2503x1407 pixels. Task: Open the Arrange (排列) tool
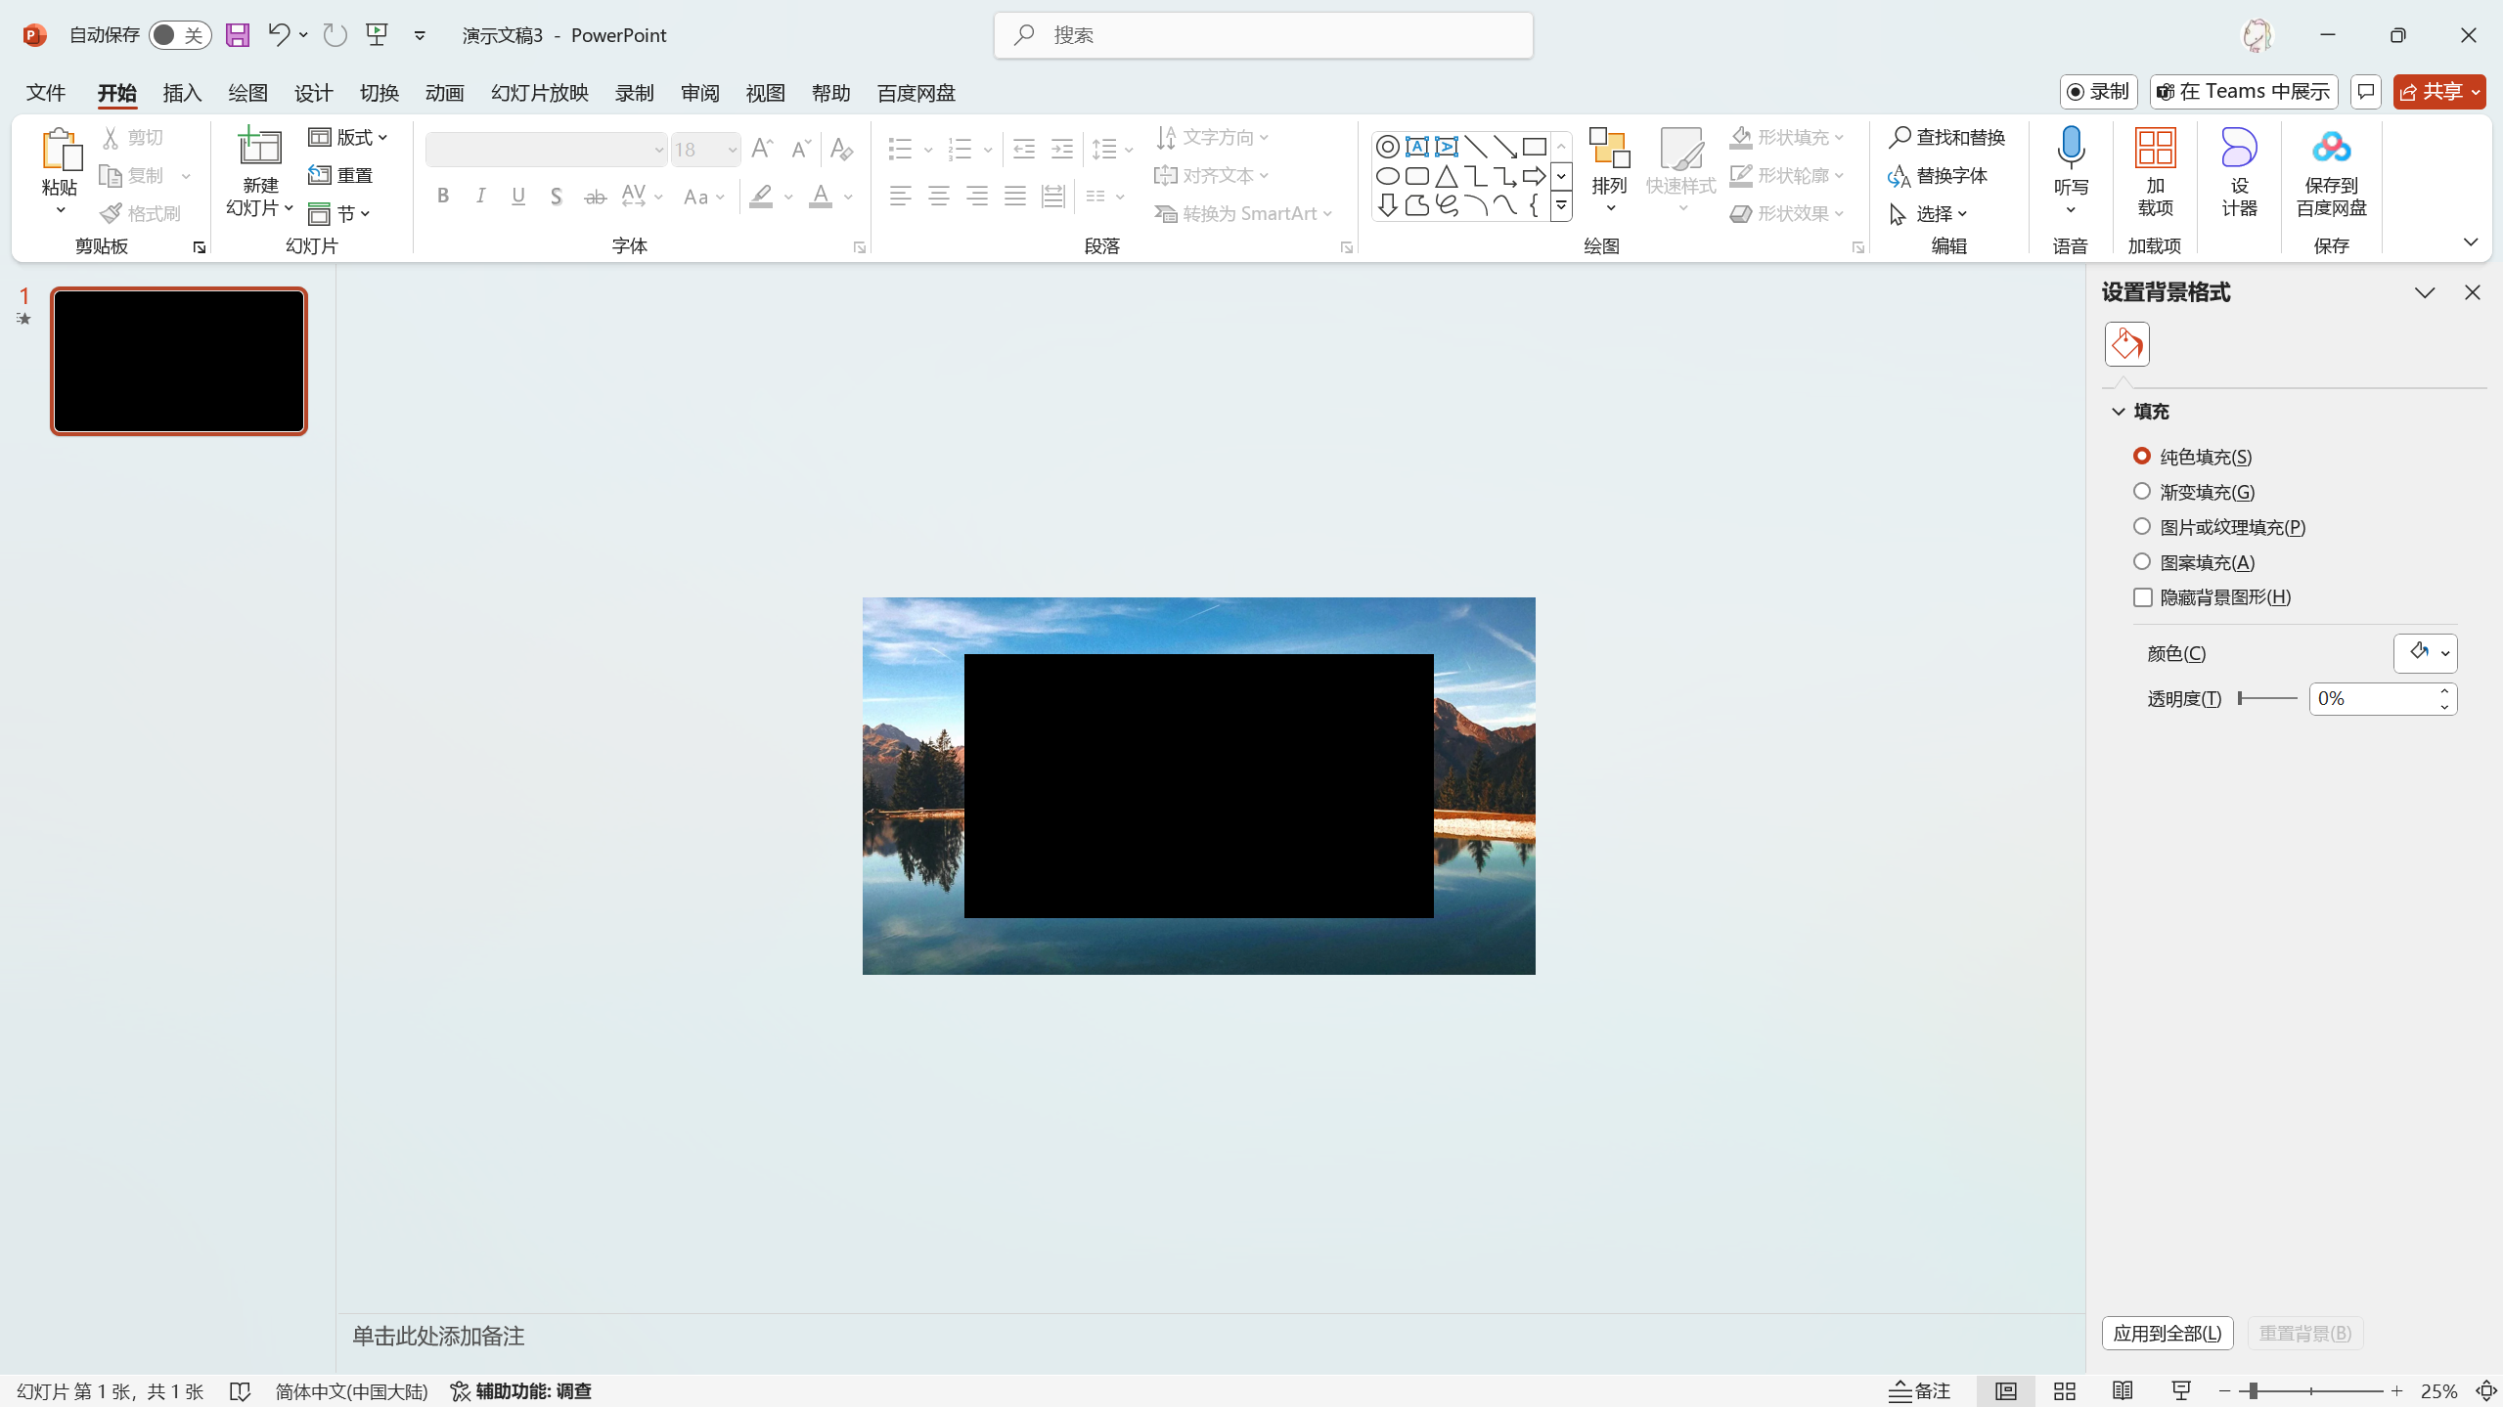[1609, 172]
